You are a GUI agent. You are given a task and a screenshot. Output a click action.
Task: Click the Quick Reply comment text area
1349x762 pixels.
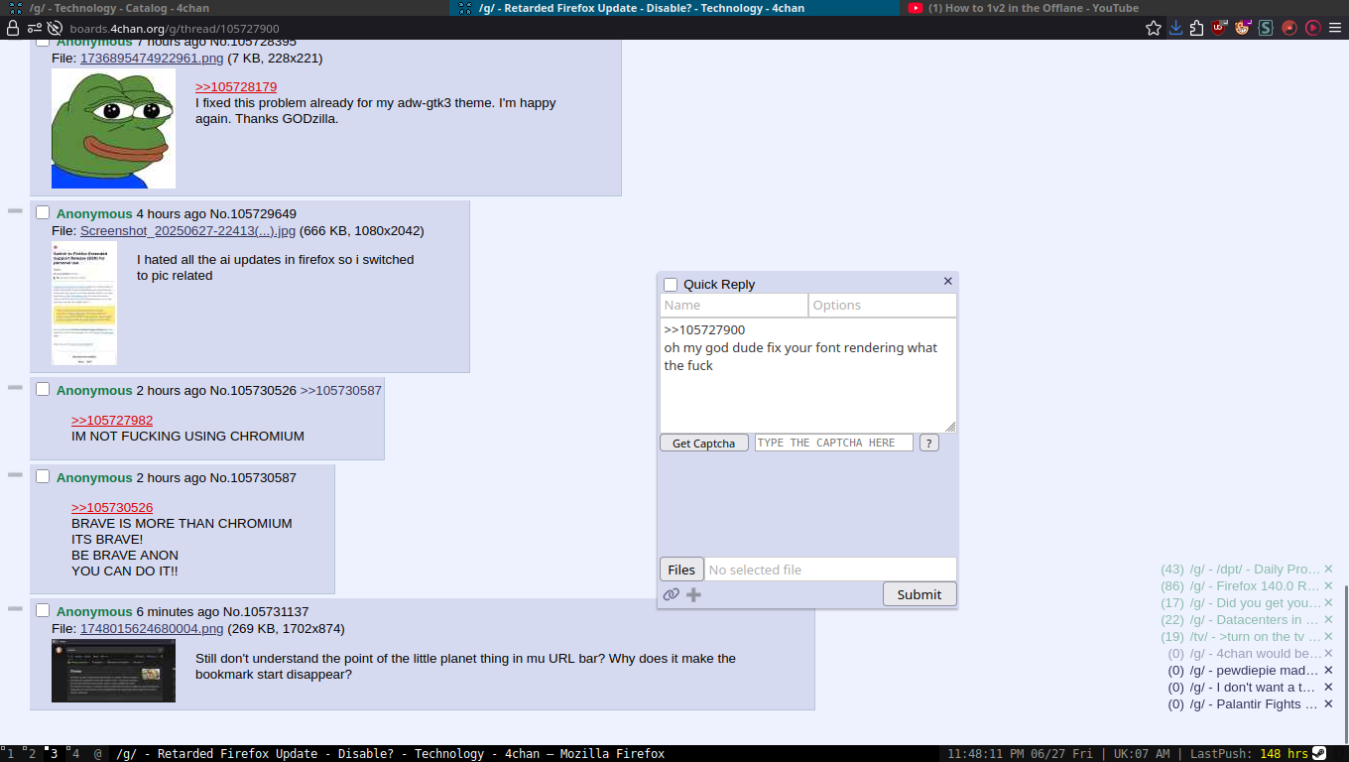808,375
